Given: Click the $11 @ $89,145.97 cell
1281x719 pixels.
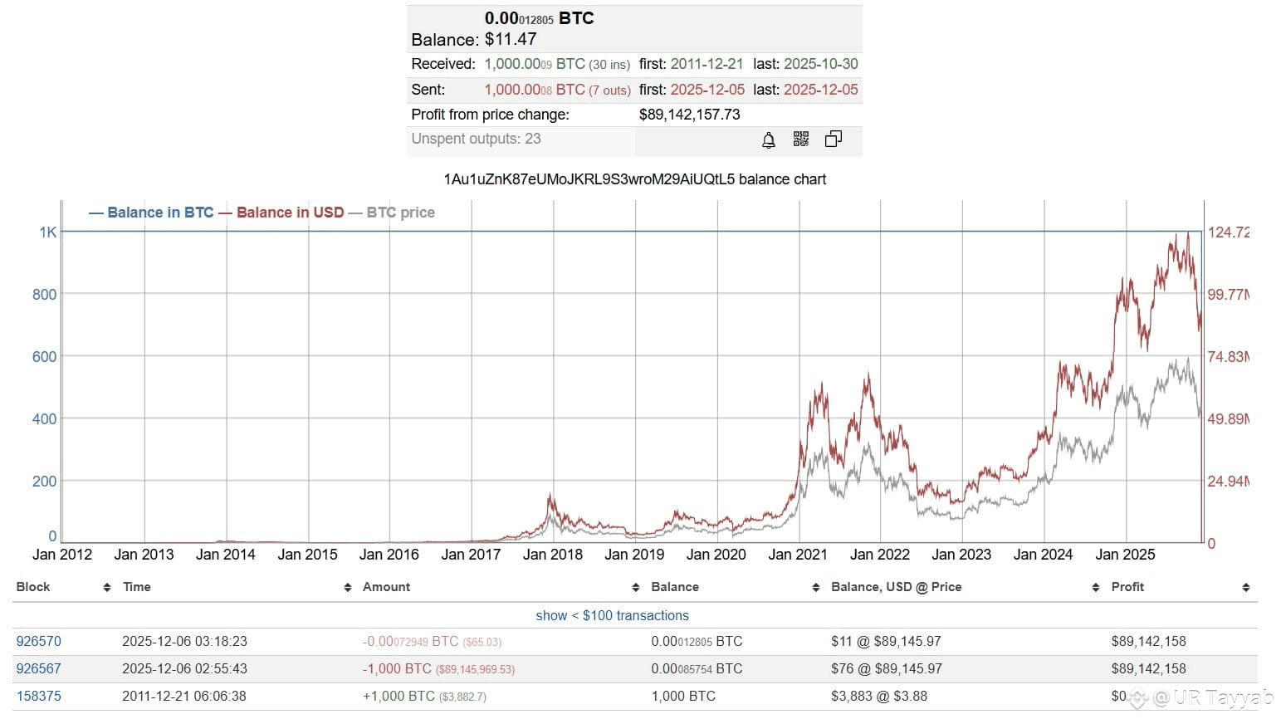Looking at the screenshot, I should point(887,641).
